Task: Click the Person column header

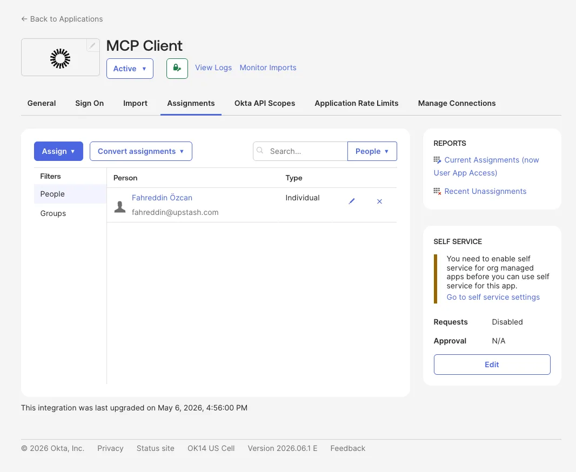Action: 125,178
